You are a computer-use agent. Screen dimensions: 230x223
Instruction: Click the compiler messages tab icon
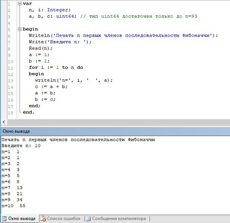pos(88,219)
